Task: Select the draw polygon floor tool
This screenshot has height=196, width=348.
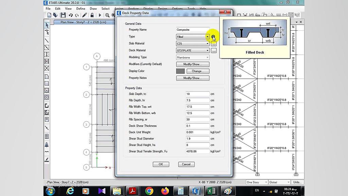Action: point(47,77)
